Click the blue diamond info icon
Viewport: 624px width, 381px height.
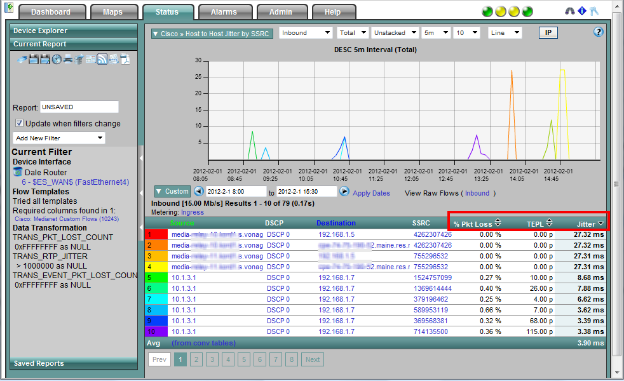582,11
